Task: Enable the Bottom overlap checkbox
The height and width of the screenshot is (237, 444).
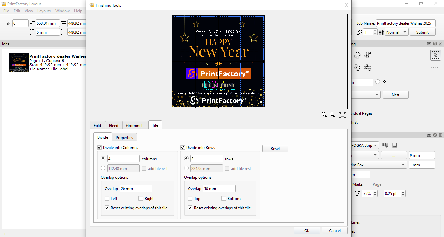Action: tap(224, 199)
